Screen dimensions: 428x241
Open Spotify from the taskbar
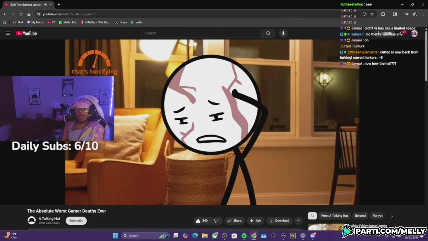pos(244,236)
